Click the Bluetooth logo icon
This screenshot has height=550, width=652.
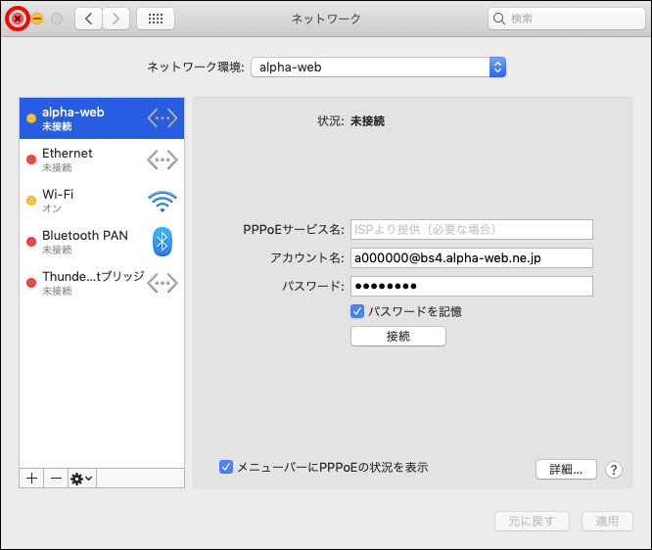tap(163, 242)
